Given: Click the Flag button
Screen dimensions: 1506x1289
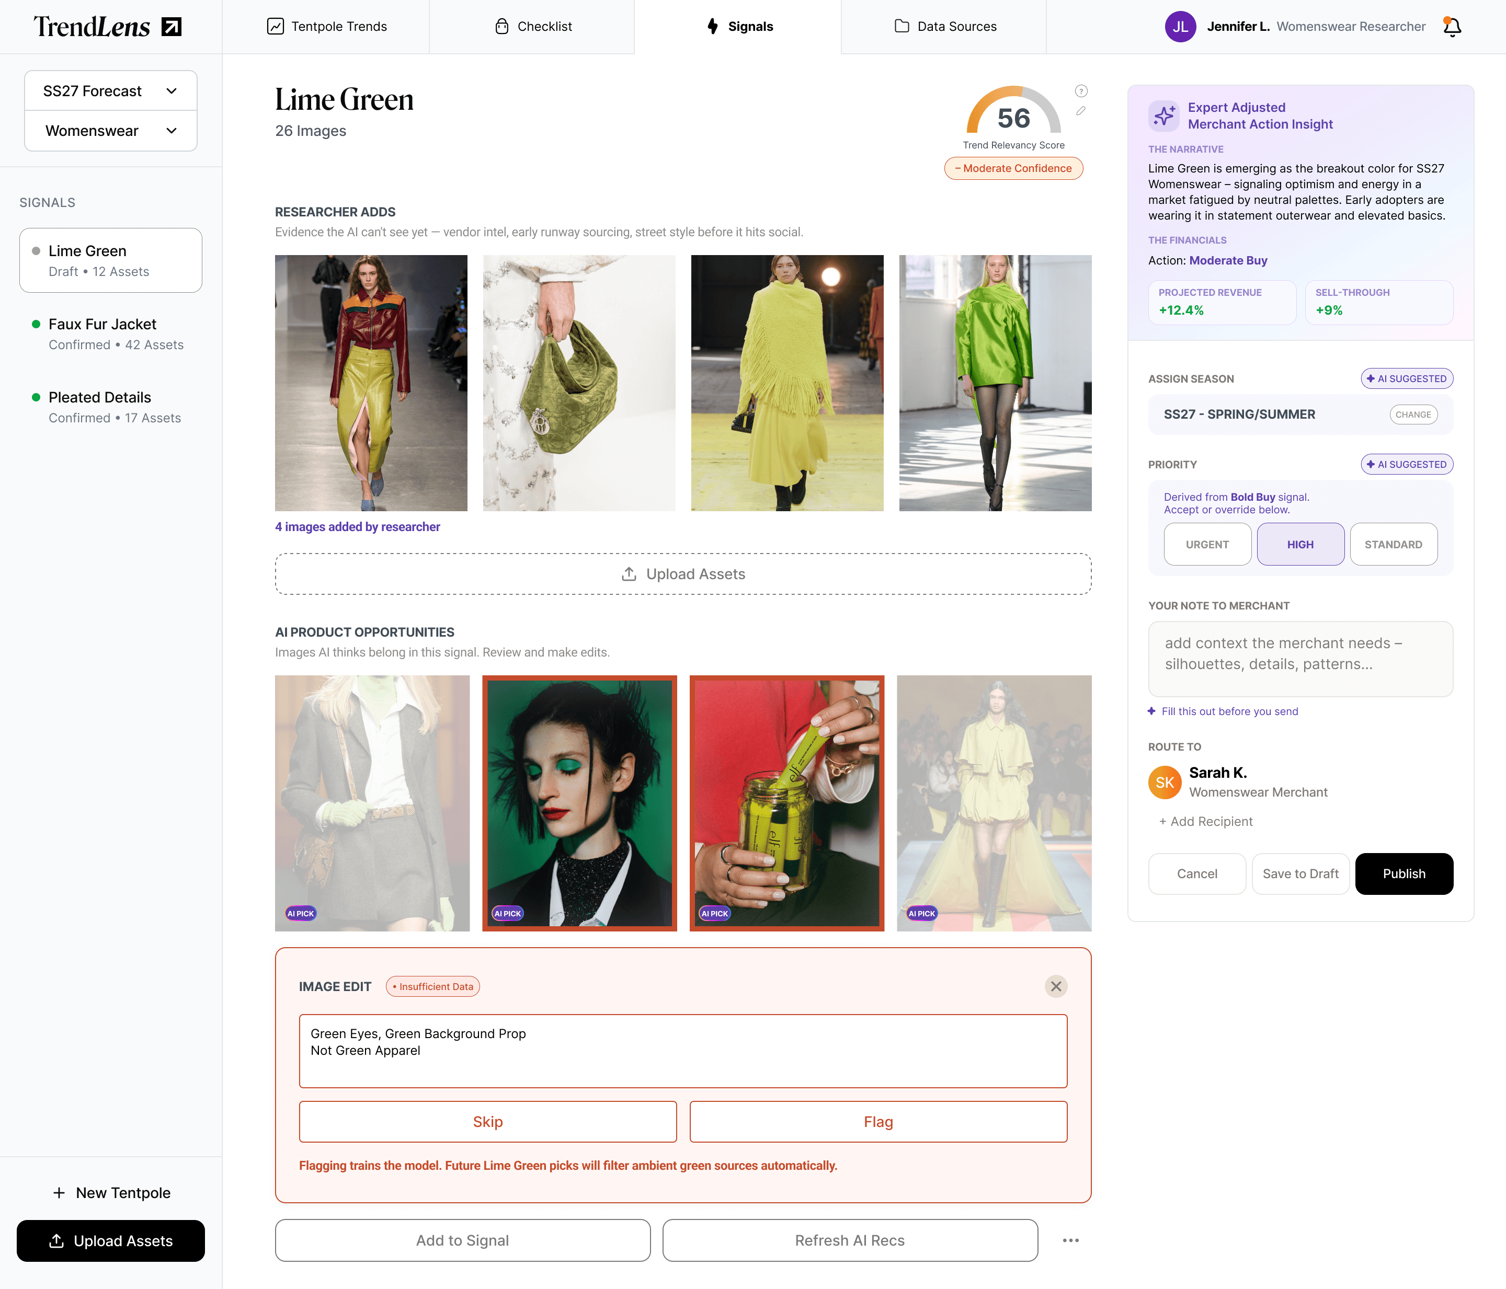Looking at the screenshot, I should coord(877,1121).
